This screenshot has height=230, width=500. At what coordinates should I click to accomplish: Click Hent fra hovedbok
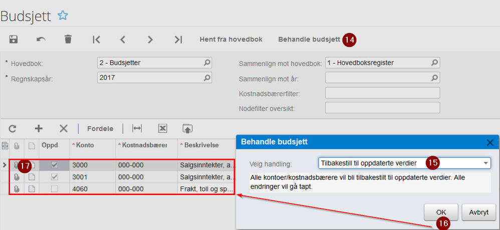pyautogui.click(x=231, y=39)
